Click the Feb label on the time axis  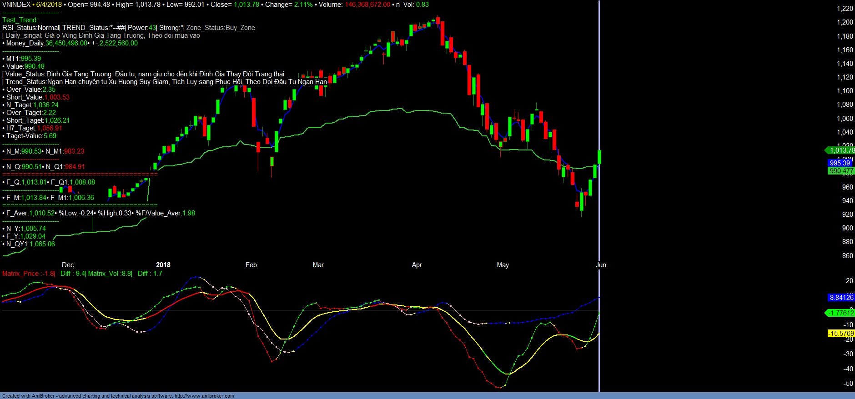[x=251, y=265]
